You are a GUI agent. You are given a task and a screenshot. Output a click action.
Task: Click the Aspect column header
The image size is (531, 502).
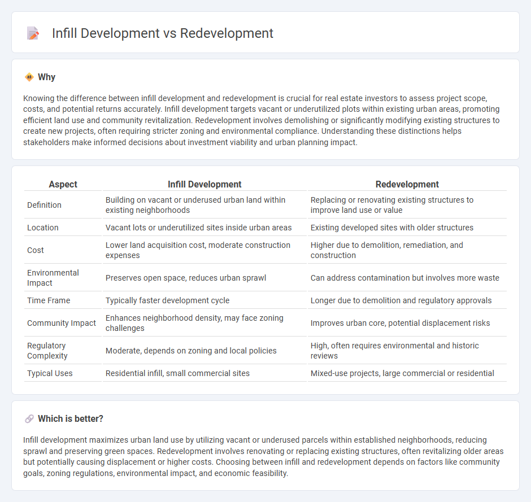click(x=63, y=184)
